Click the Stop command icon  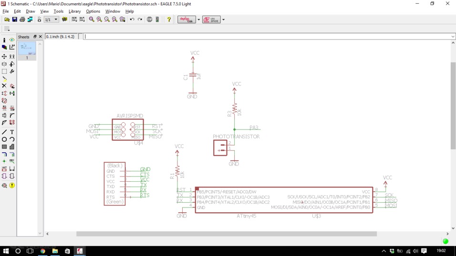coord(149,20)
